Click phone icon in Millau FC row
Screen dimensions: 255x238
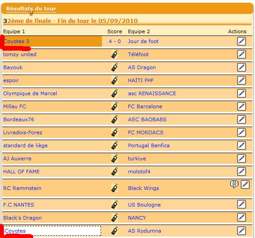(x=114, y=106)
